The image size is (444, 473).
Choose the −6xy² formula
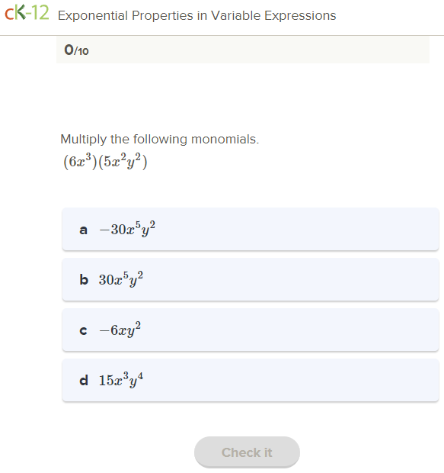(120, 330)
